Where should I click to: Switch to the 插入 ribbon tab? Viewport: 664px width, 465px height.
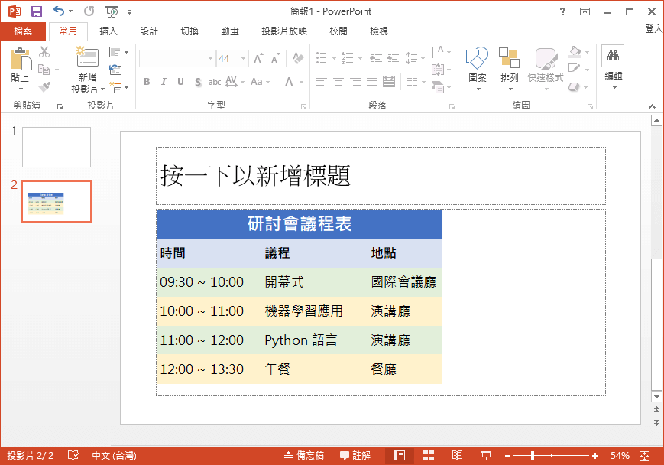(108, 31)
